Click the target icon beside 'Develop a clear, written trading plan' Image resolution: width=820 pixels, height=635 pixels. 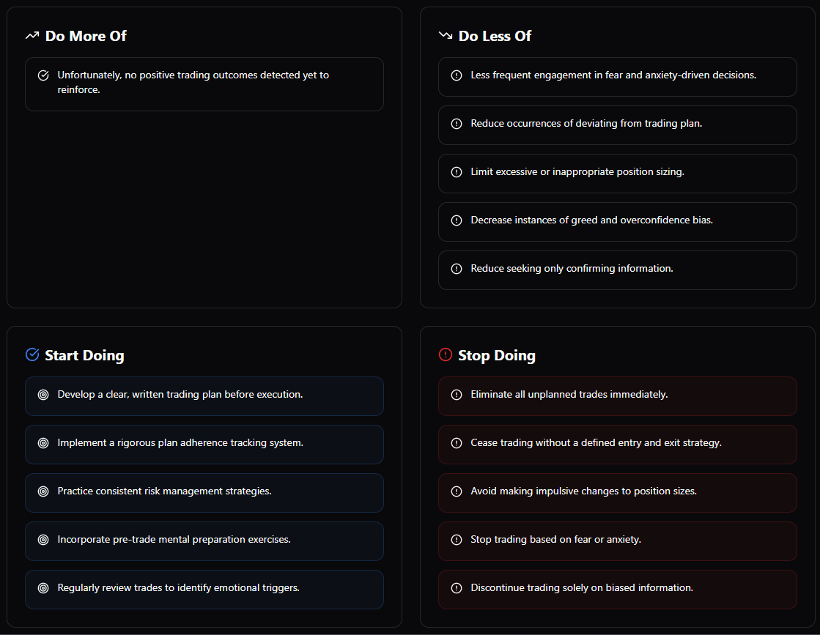(x=43, y=395)
